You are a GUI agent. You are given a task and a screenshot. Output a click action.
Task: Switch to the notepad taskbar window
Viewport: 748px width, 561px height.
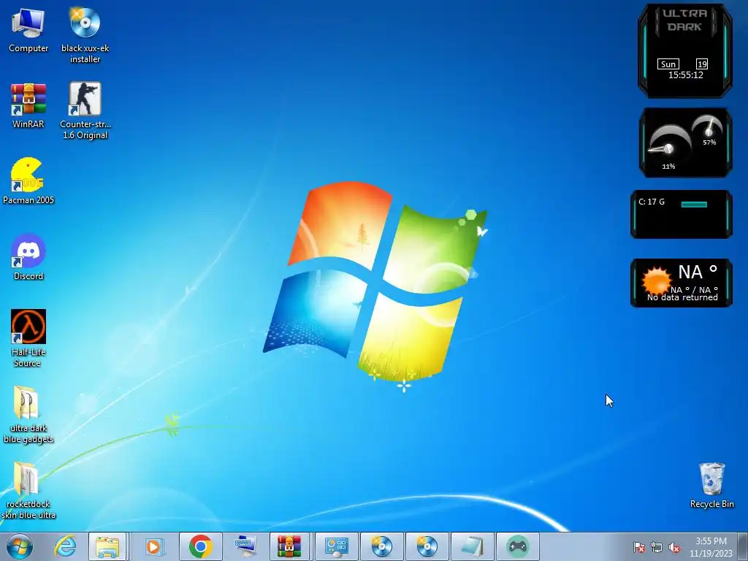point(473,546)
